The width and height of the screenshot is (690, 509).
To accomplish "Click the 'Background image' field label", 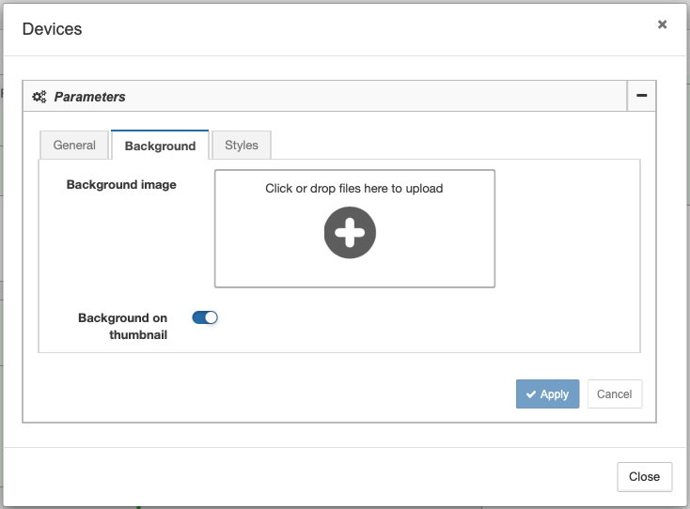I will point(121,185).
